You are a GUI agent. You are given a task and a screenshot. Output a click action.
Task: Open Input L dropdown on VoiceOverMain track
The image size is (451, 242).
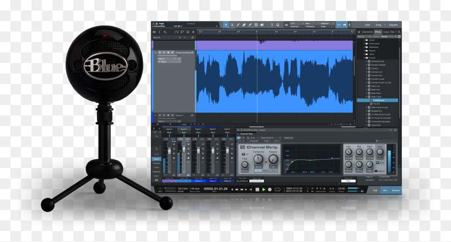(x=167, y=58)
